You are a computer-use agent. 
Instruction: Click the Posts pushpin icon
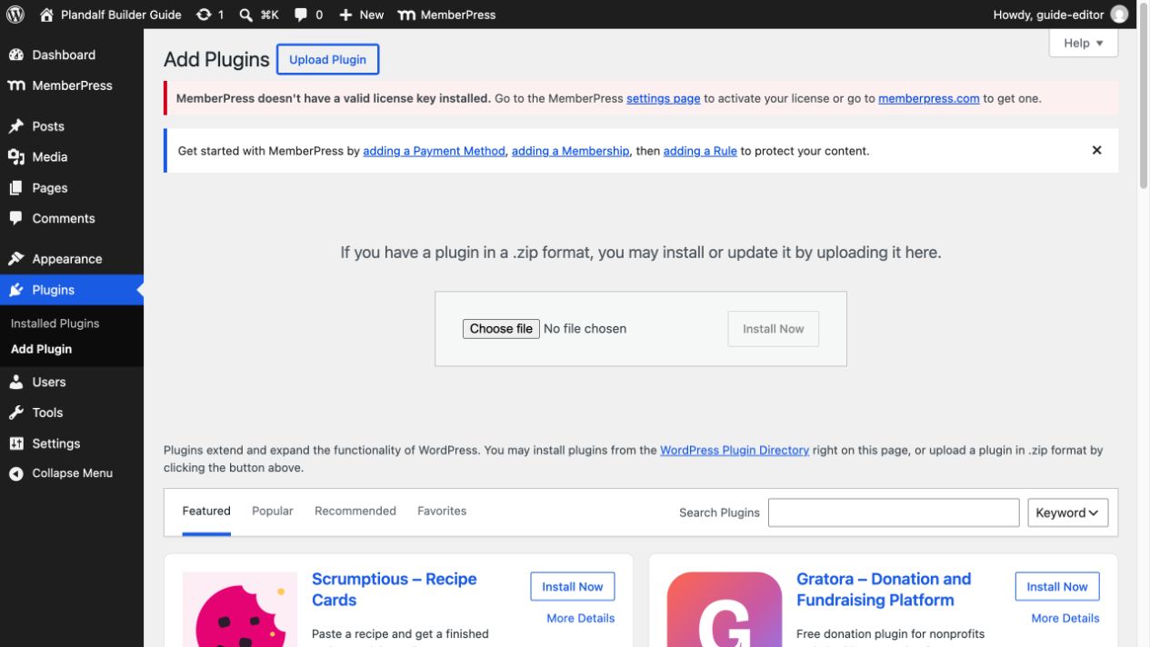pos(16,126)
